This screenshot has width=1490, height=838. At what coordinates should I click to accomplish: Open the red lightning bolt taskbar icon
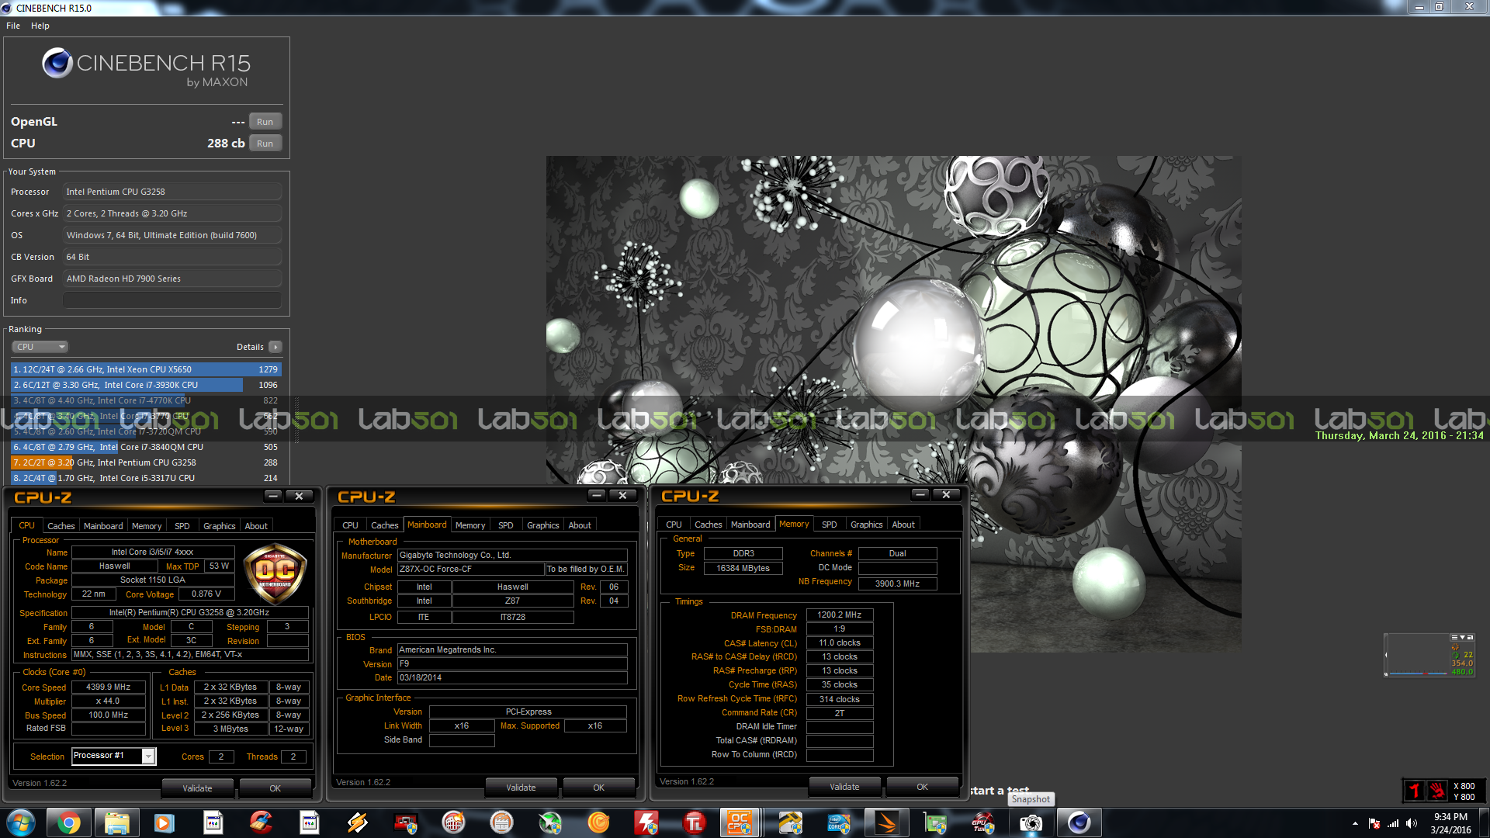(646, 822)
